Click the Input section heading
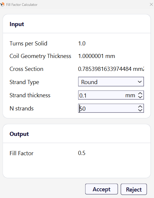 (x=17, y=24)
